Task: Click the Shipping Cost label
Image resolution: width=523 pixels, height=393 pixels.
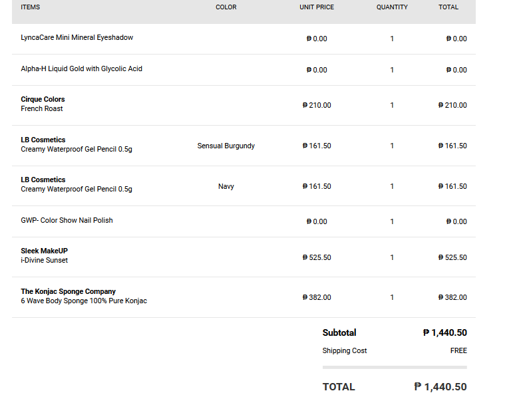Action: pos(345,350)
